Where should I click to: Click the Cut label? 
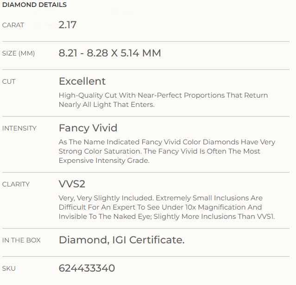click(x=9, y=81)
